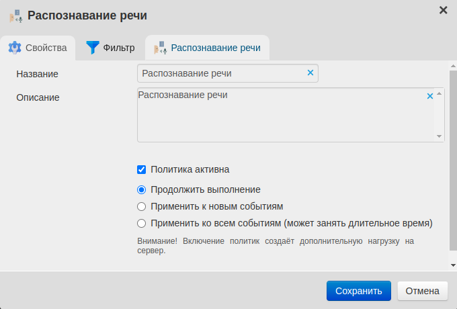Click the Отмена button
This screenshot has width=457, height=309.
coord(422,291)
